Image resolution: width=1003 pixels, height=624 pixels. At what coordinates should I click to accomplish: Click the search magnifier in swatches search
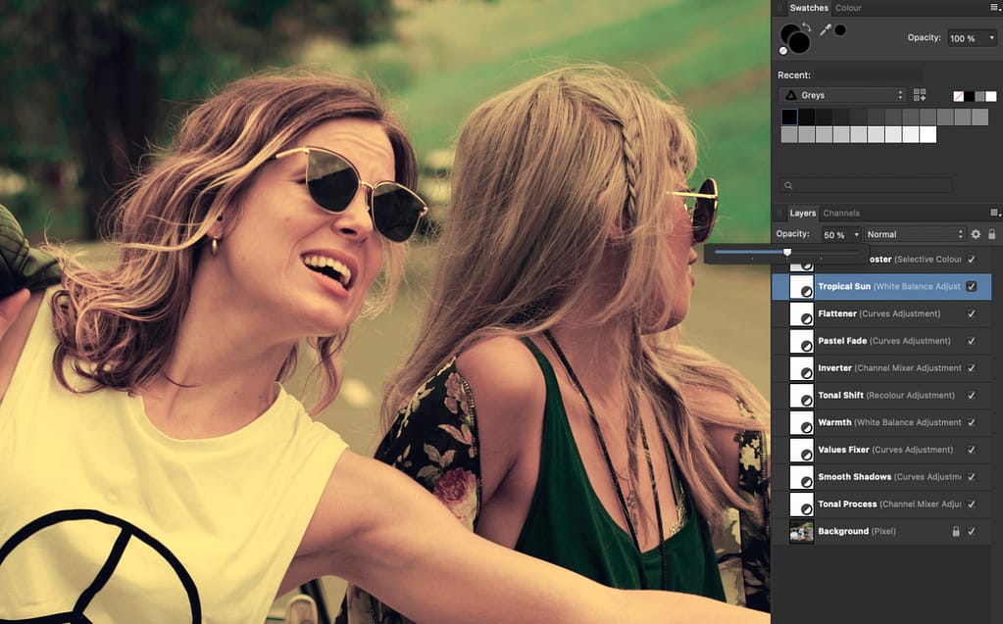point(788,185)
